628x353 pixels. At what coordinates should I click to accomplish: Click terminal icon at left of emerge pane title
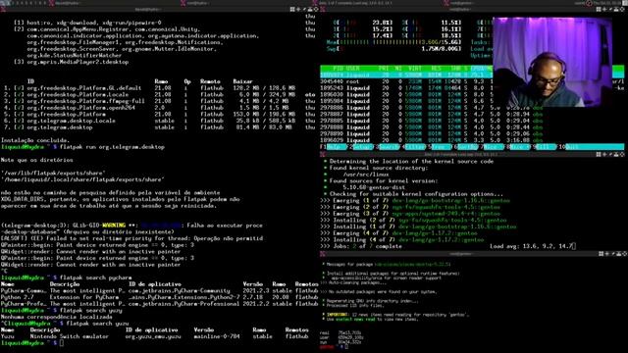(323, 154)
